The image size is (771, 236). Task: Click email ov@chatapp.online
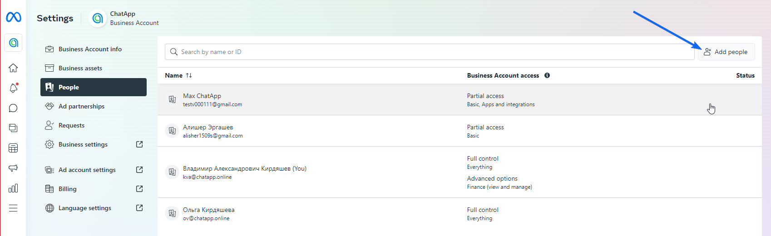point(206,218)
